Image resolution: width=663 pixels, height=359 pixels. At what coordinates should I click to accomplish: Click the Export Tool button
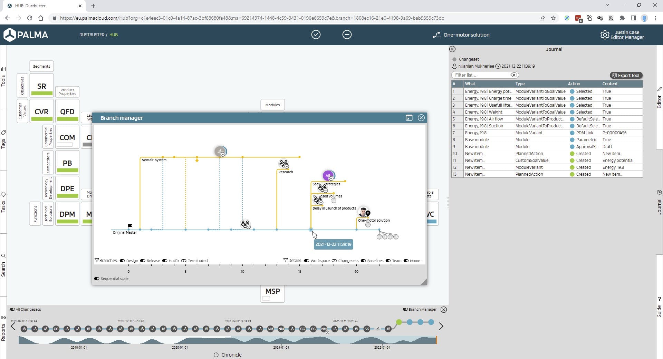[x=626, y=75]
